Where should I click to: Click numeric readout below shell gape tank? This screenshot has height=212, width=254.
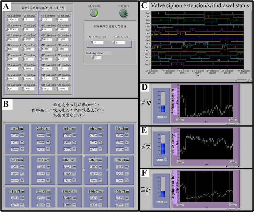click(160, 202)
